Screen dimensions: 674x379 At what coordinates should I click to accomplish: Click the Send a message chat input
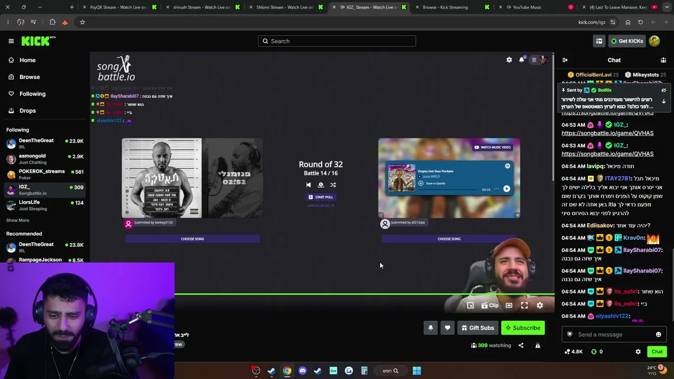614,334
